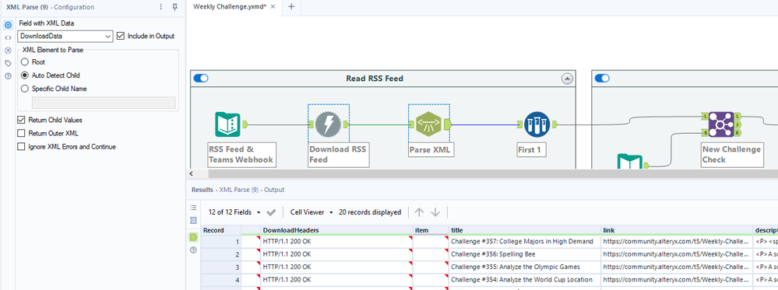Select the green output data anchor icon in Results

click(x=193, y=237)
